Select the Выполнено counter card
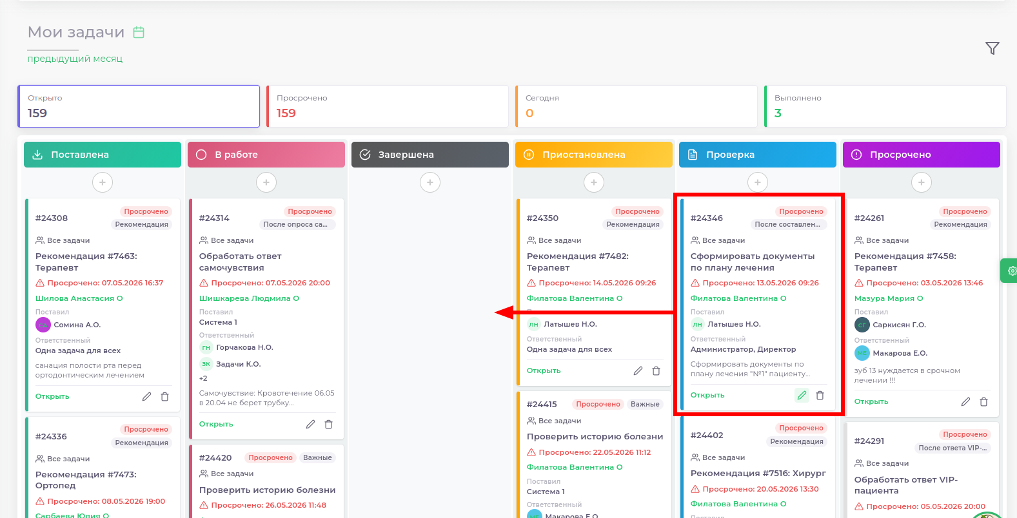 pyautogui.click(x=885, y=106)
